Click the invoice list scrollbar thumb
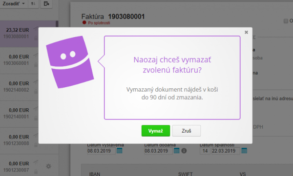 57,24
